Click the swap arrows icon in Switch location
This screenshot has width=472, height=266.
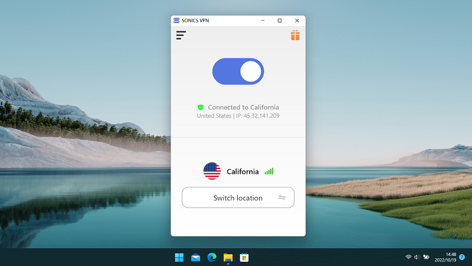tap(282, 198)
